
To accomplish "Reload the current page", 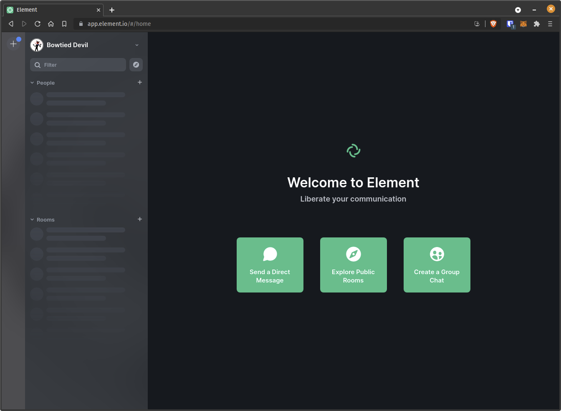I will (38, 24).
